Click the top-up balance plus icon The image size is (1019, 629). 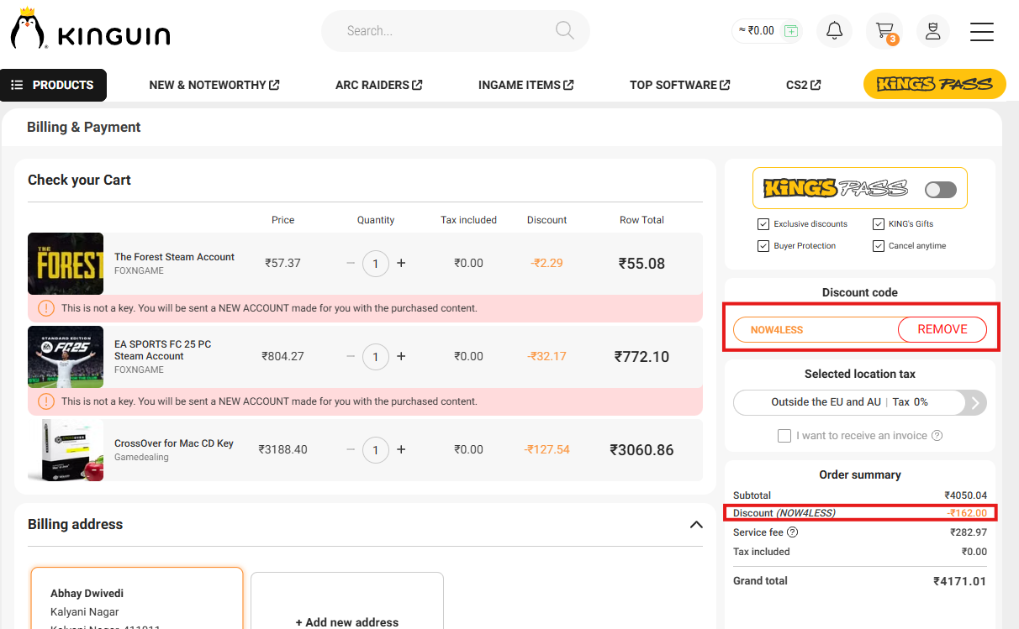[790, 29]
